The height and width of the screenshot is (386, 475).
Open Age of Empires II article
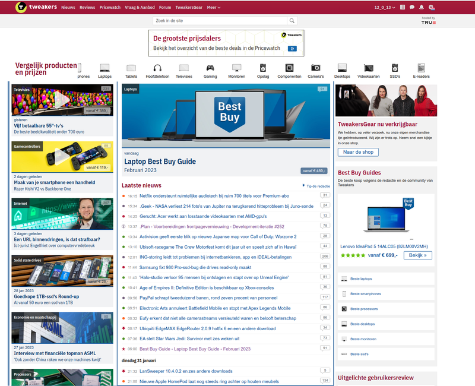click(x=207, y=287)
